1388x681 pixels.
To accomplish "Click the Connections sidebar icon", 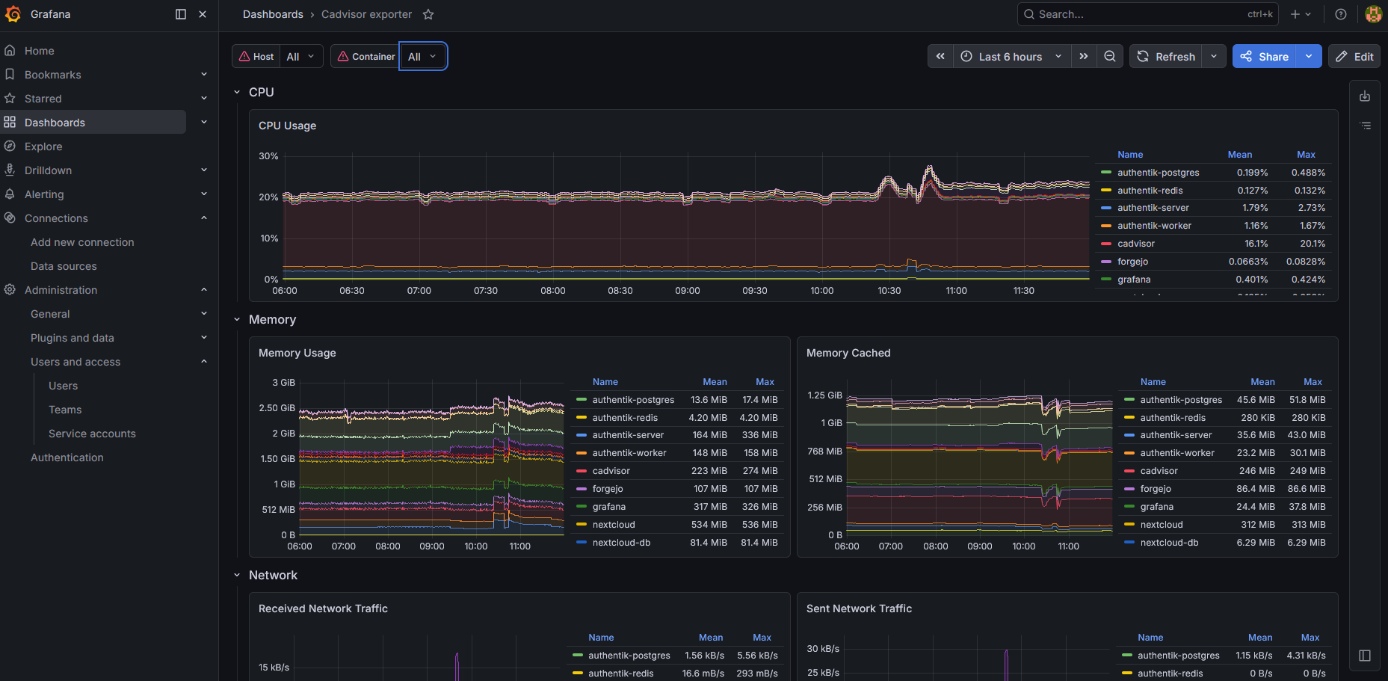I will [x=10, y=218].
